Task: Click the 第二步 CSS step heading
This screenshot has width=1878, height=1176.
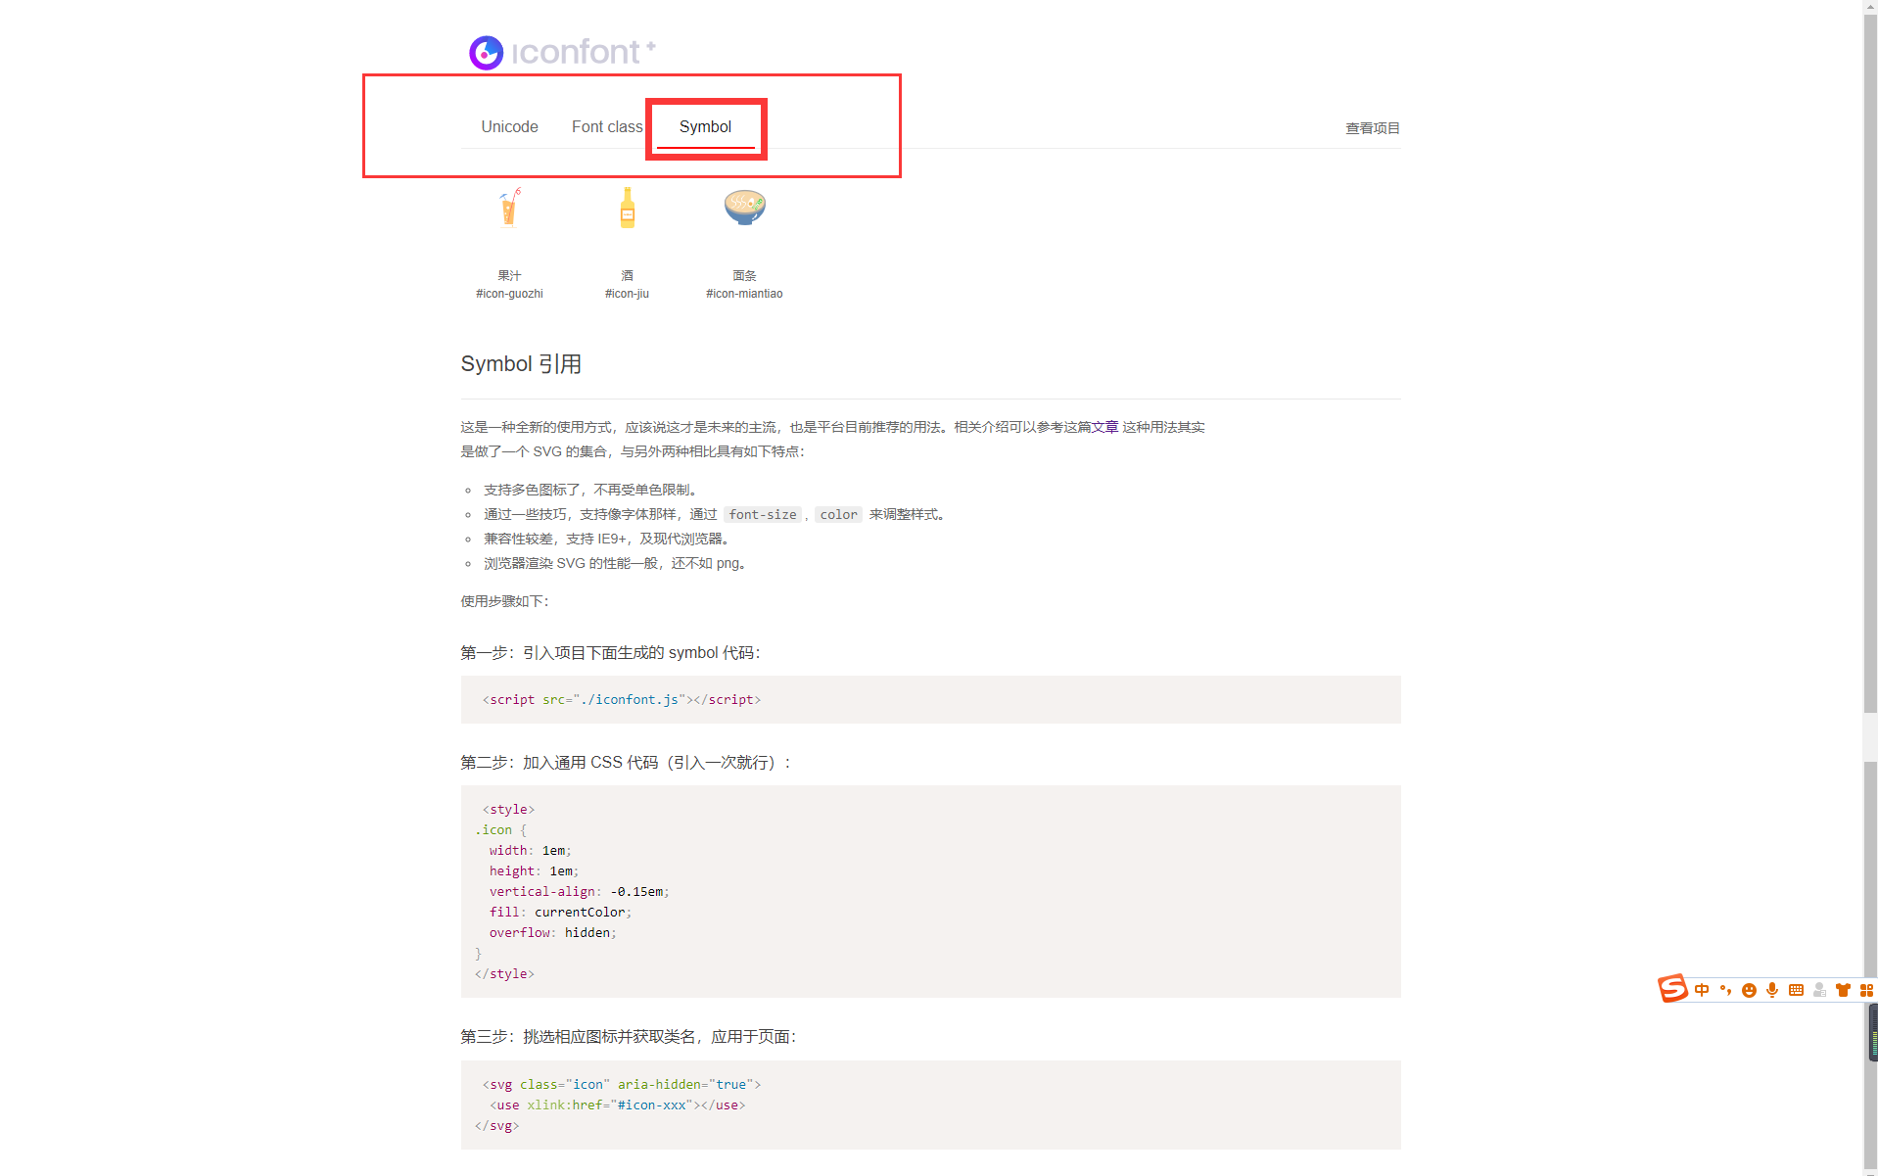Action: [626, 763]
